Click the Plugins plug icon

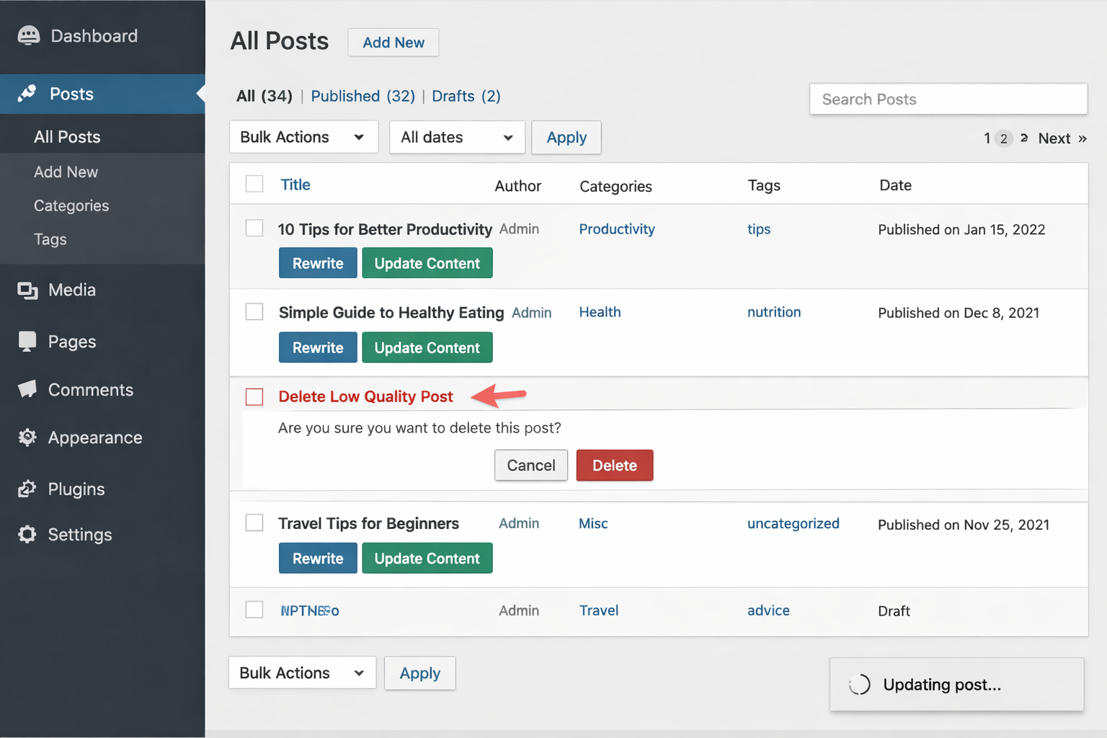pos(27,489)
